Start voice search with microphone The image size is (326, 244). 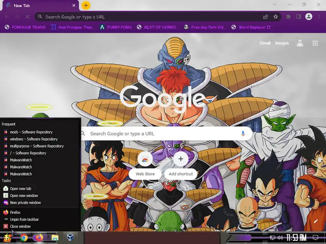click(243, 134)
